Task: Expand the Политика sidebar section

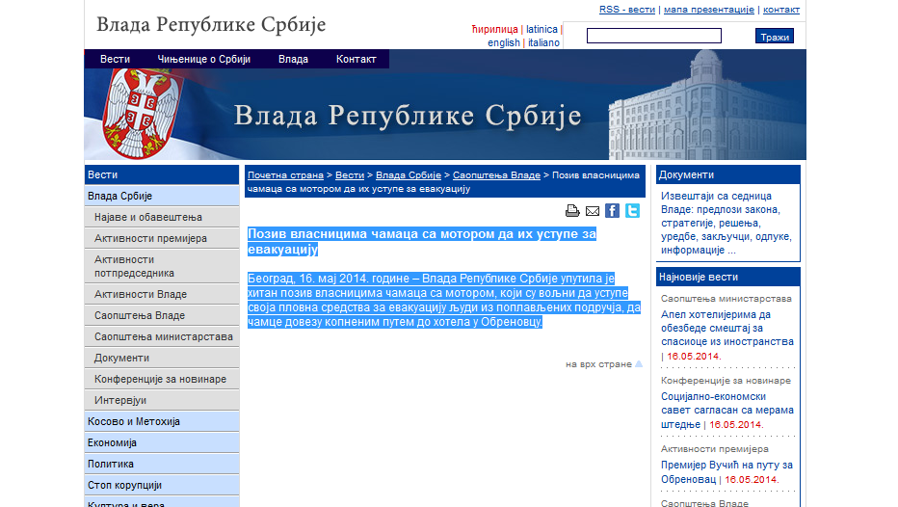Action: click(111, 464)
